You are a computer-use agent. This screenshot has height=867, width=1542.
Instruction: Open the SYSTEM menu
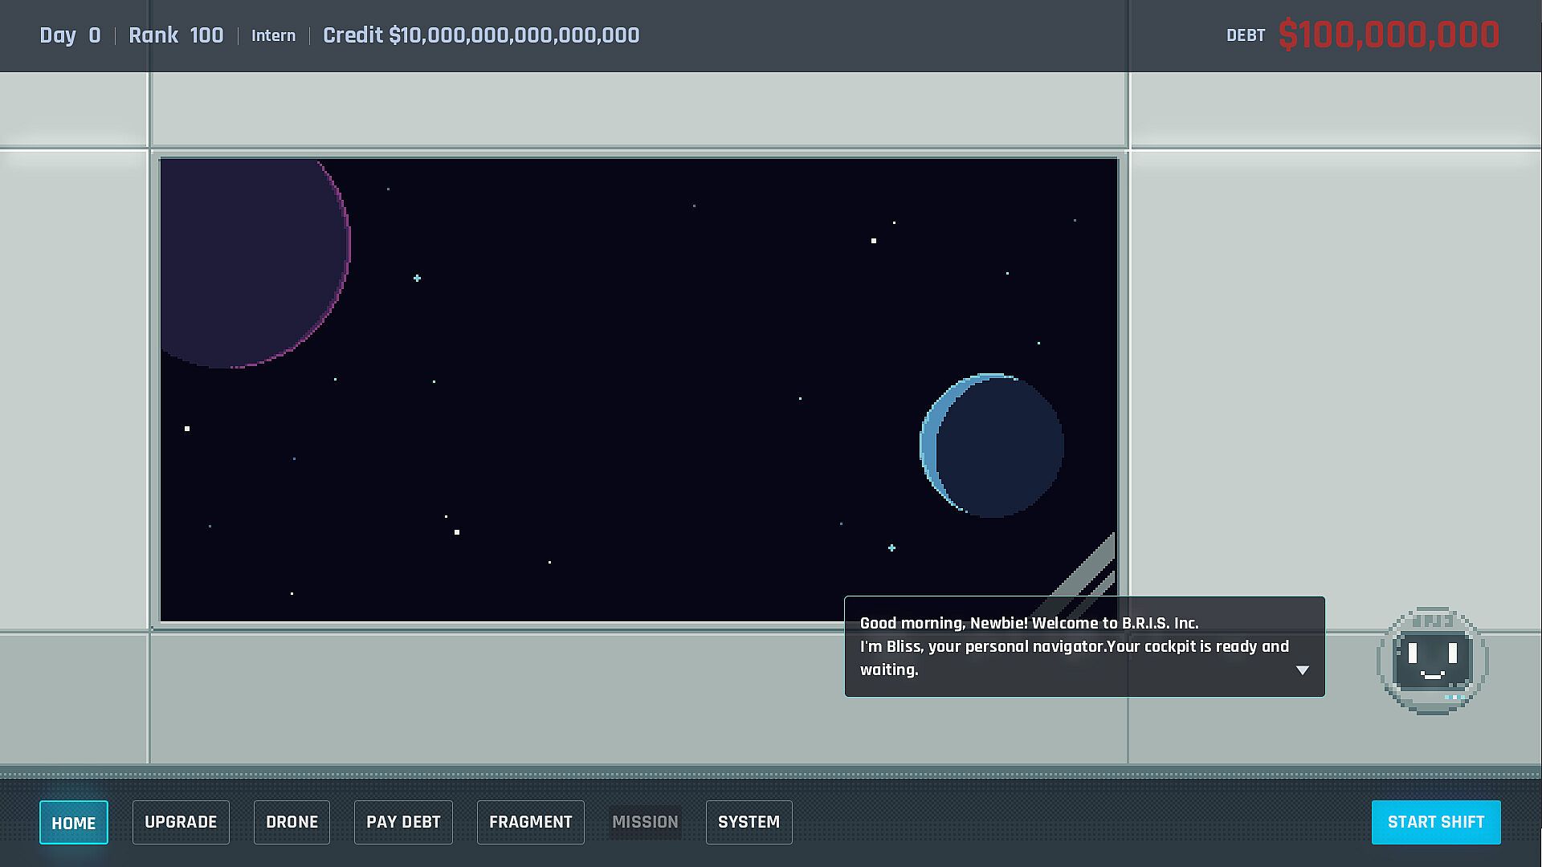coord(749,822)
